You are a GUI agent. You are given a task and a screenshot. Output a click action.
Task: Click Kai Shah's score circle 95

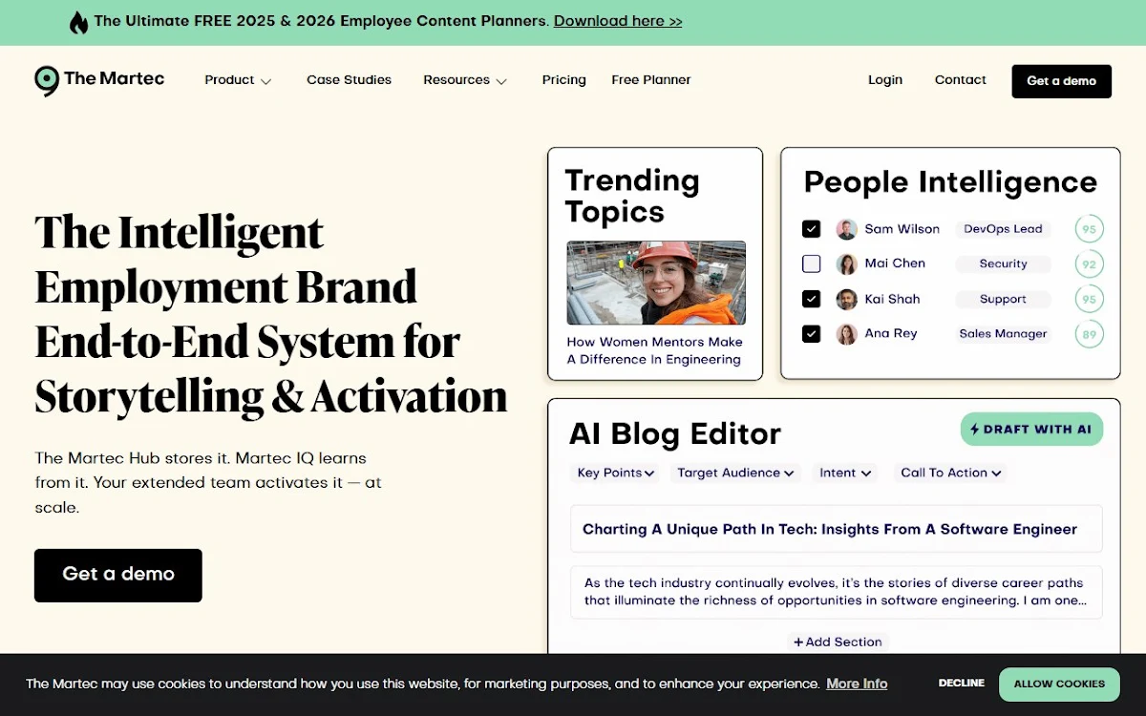pyautogui.click(x=1088, y=299)
